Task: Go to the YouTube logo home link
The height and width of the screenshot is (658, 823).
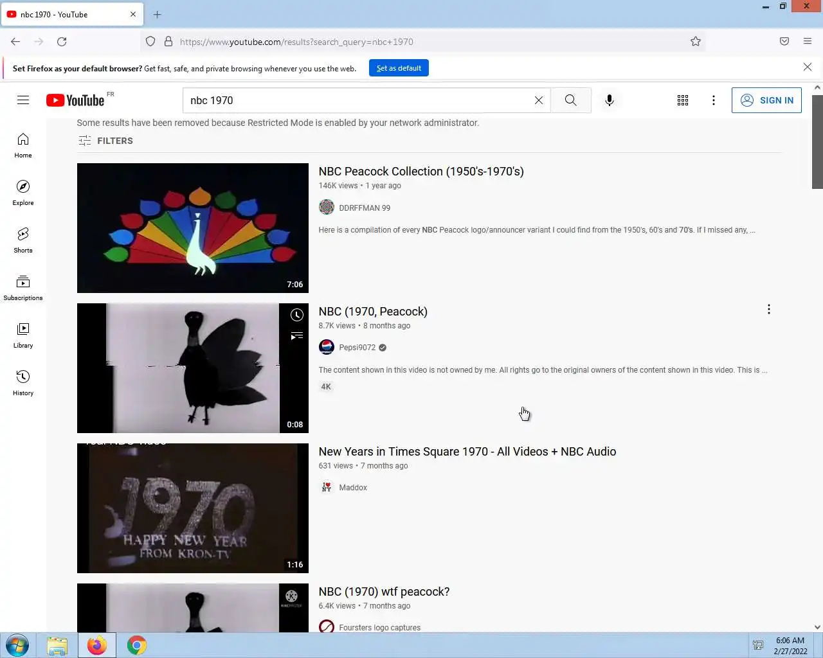Action: (75, 100)
